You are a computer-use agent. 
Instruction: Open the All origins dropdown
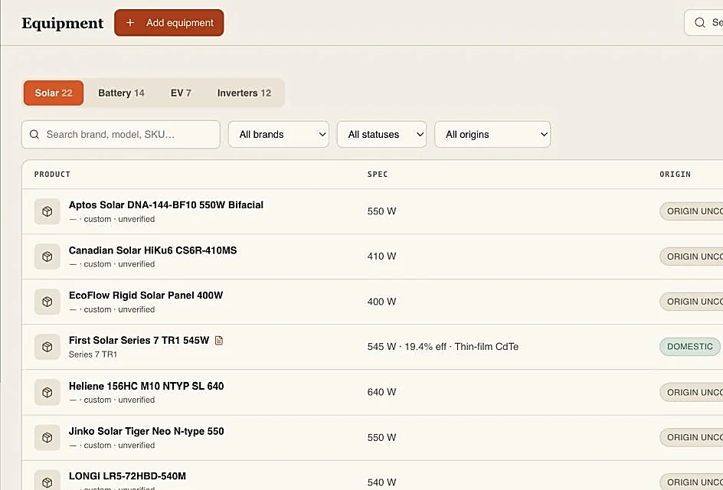click(492, 135)
